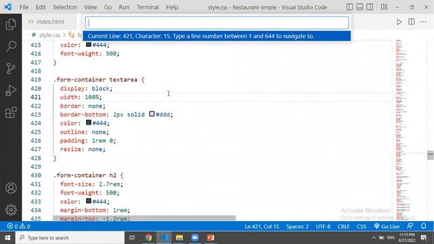Open the Explorer view in activity bar

11,24
